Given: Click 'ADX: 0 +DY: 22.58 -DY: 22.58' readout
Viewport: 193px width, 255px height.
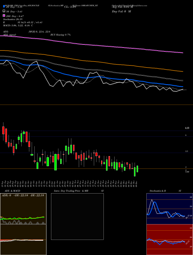Looking at the screenshot, I should click(x=23, y=195).
